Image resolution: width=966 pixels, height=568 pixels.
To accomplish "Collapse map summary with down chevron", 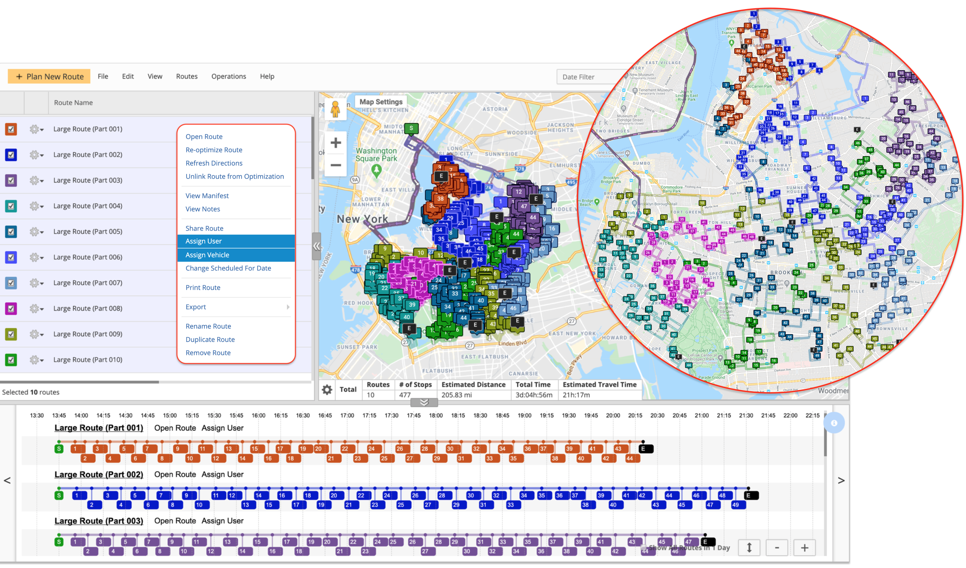I will (424, 402).
